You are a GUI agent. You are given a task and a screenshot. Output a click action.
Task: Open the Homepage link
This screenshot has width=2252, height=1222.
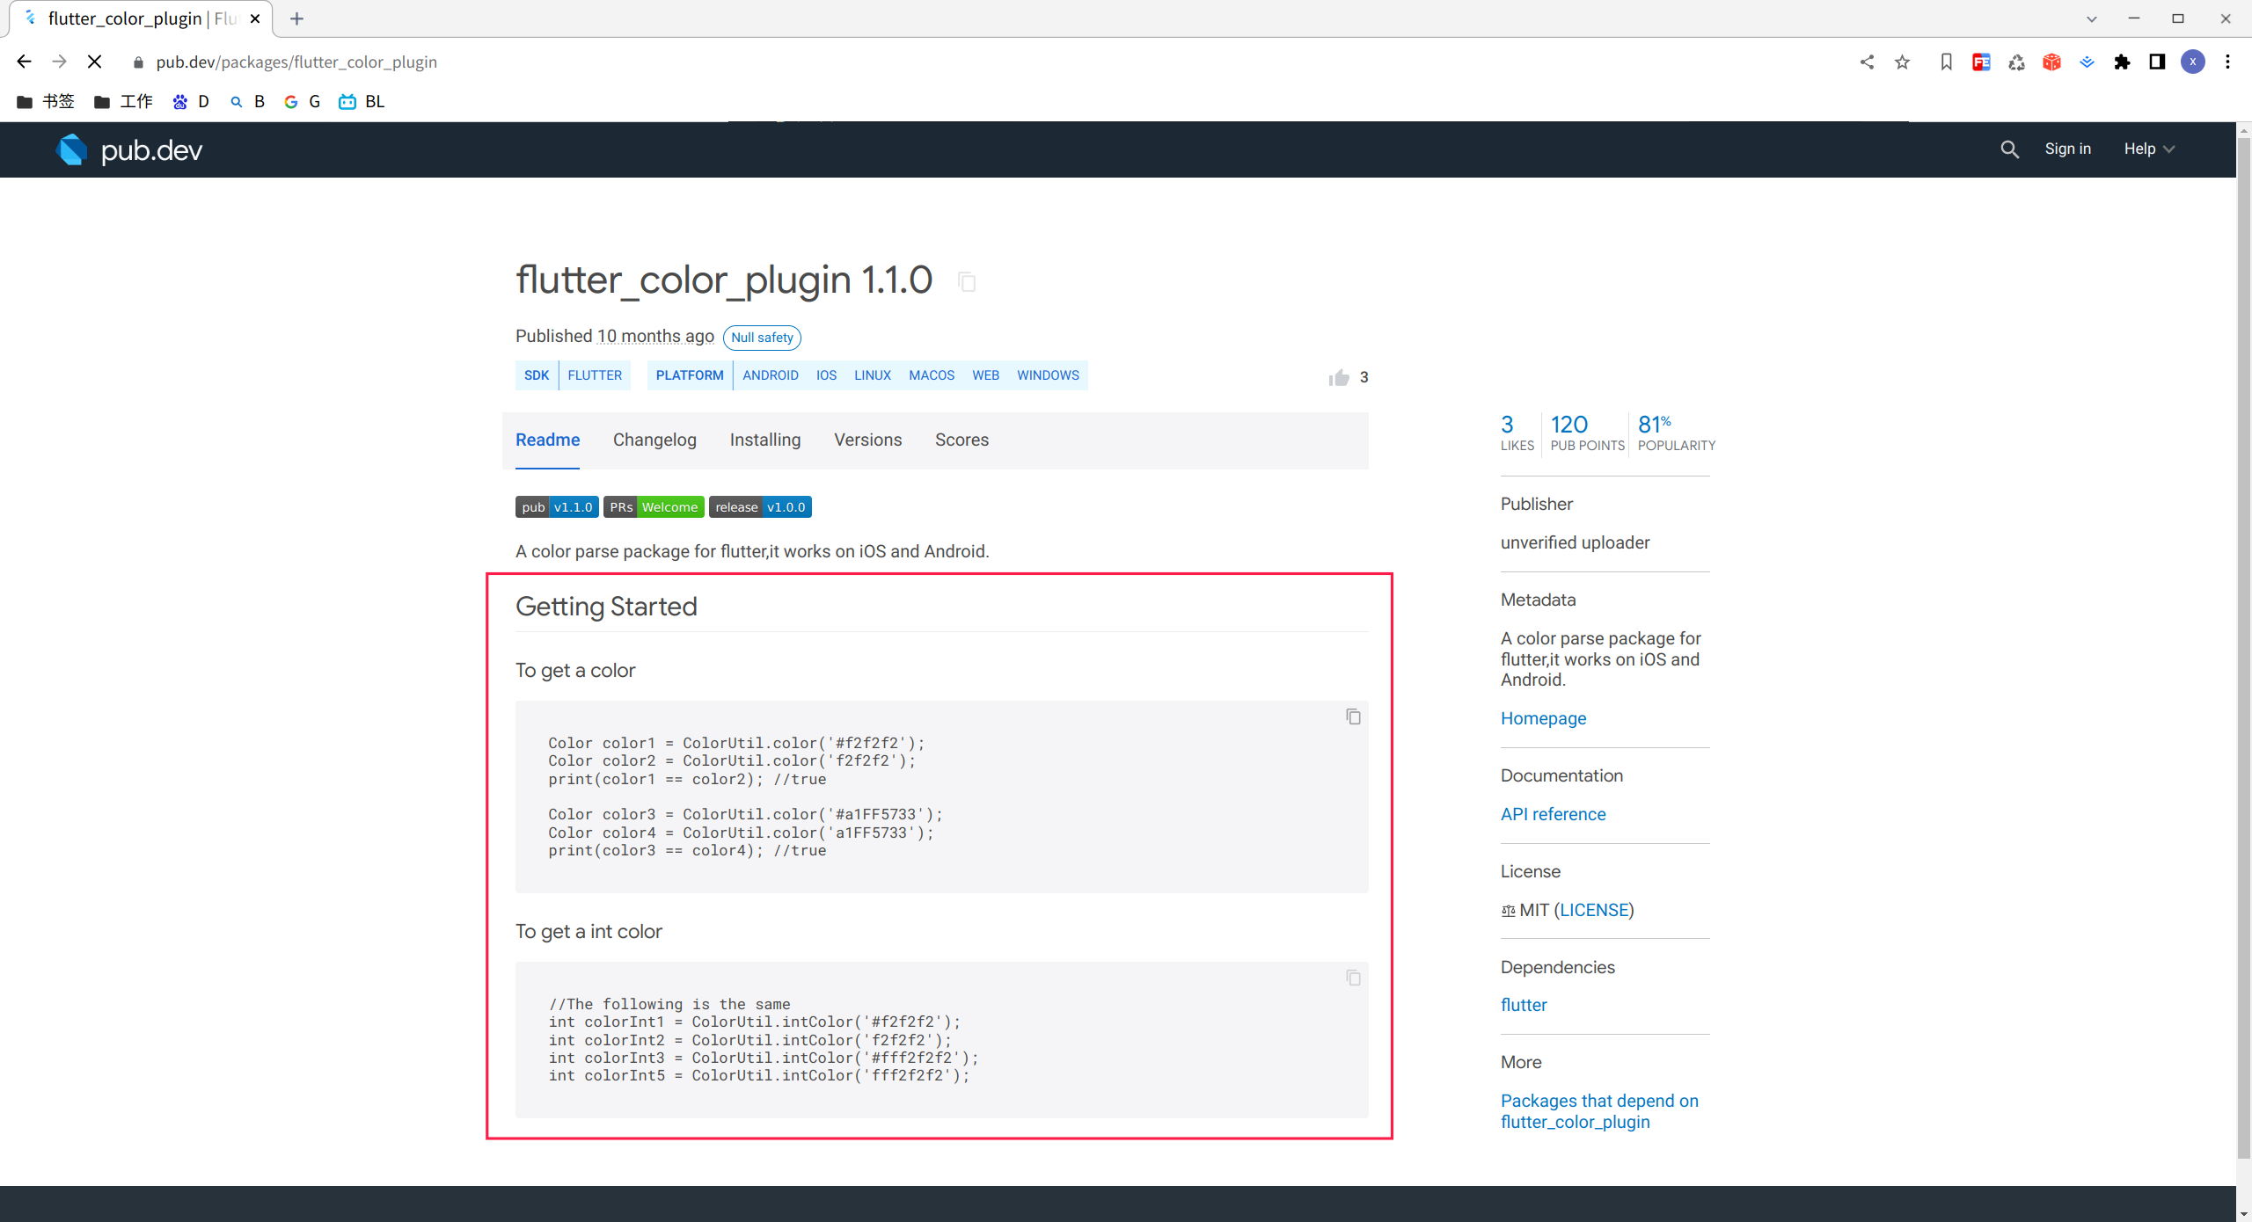tap(1543, 718)
